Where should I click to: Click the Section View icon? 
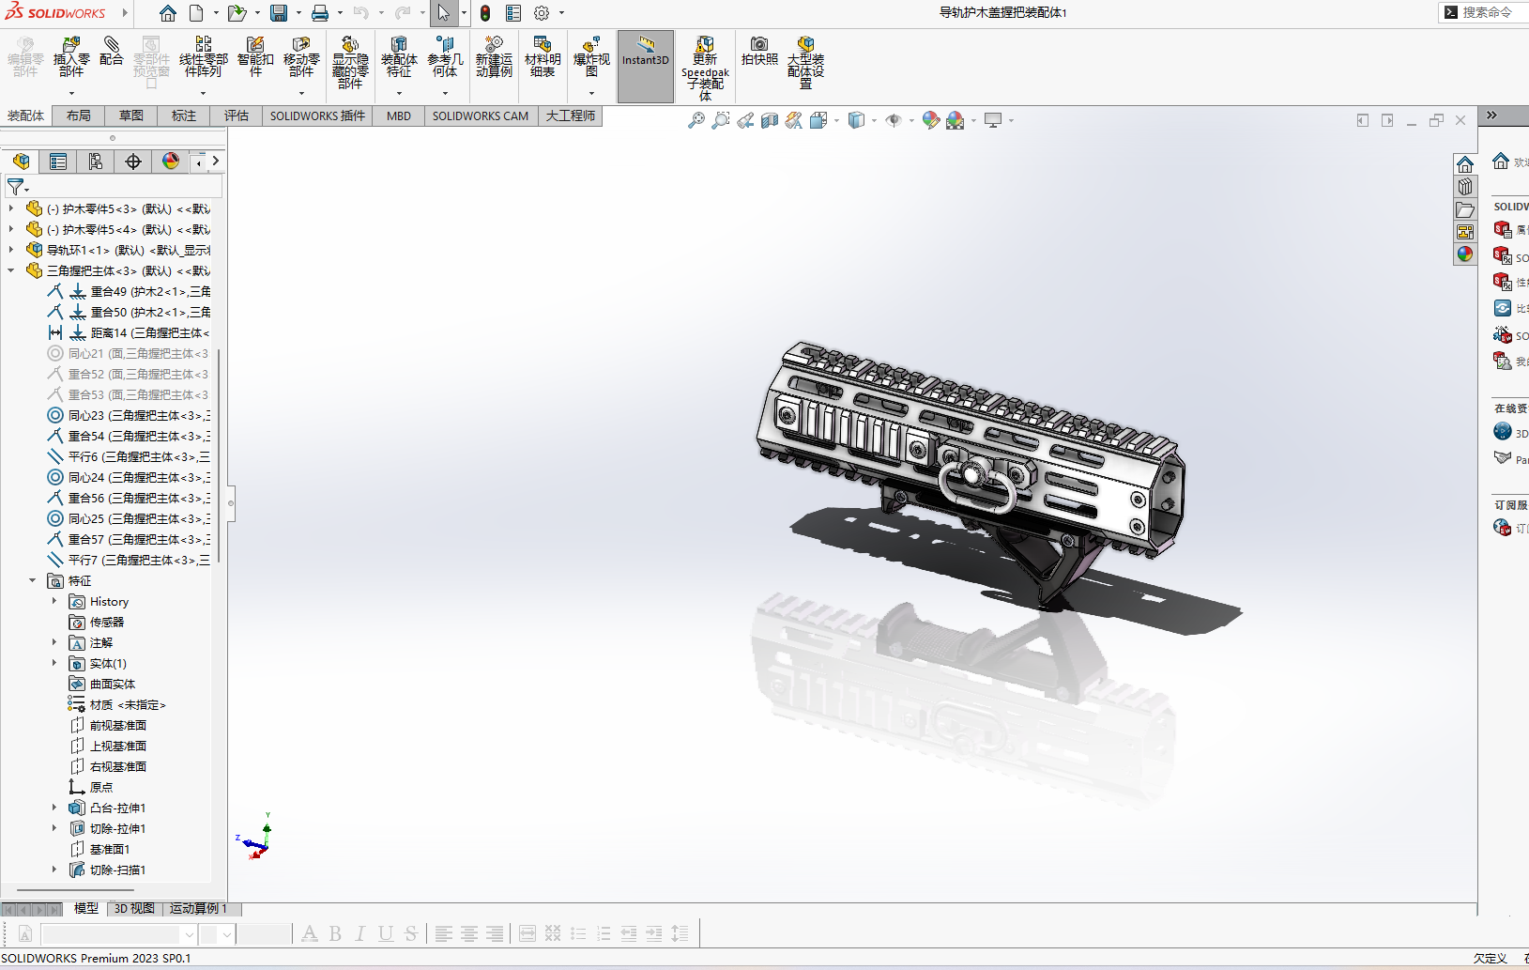770,120
